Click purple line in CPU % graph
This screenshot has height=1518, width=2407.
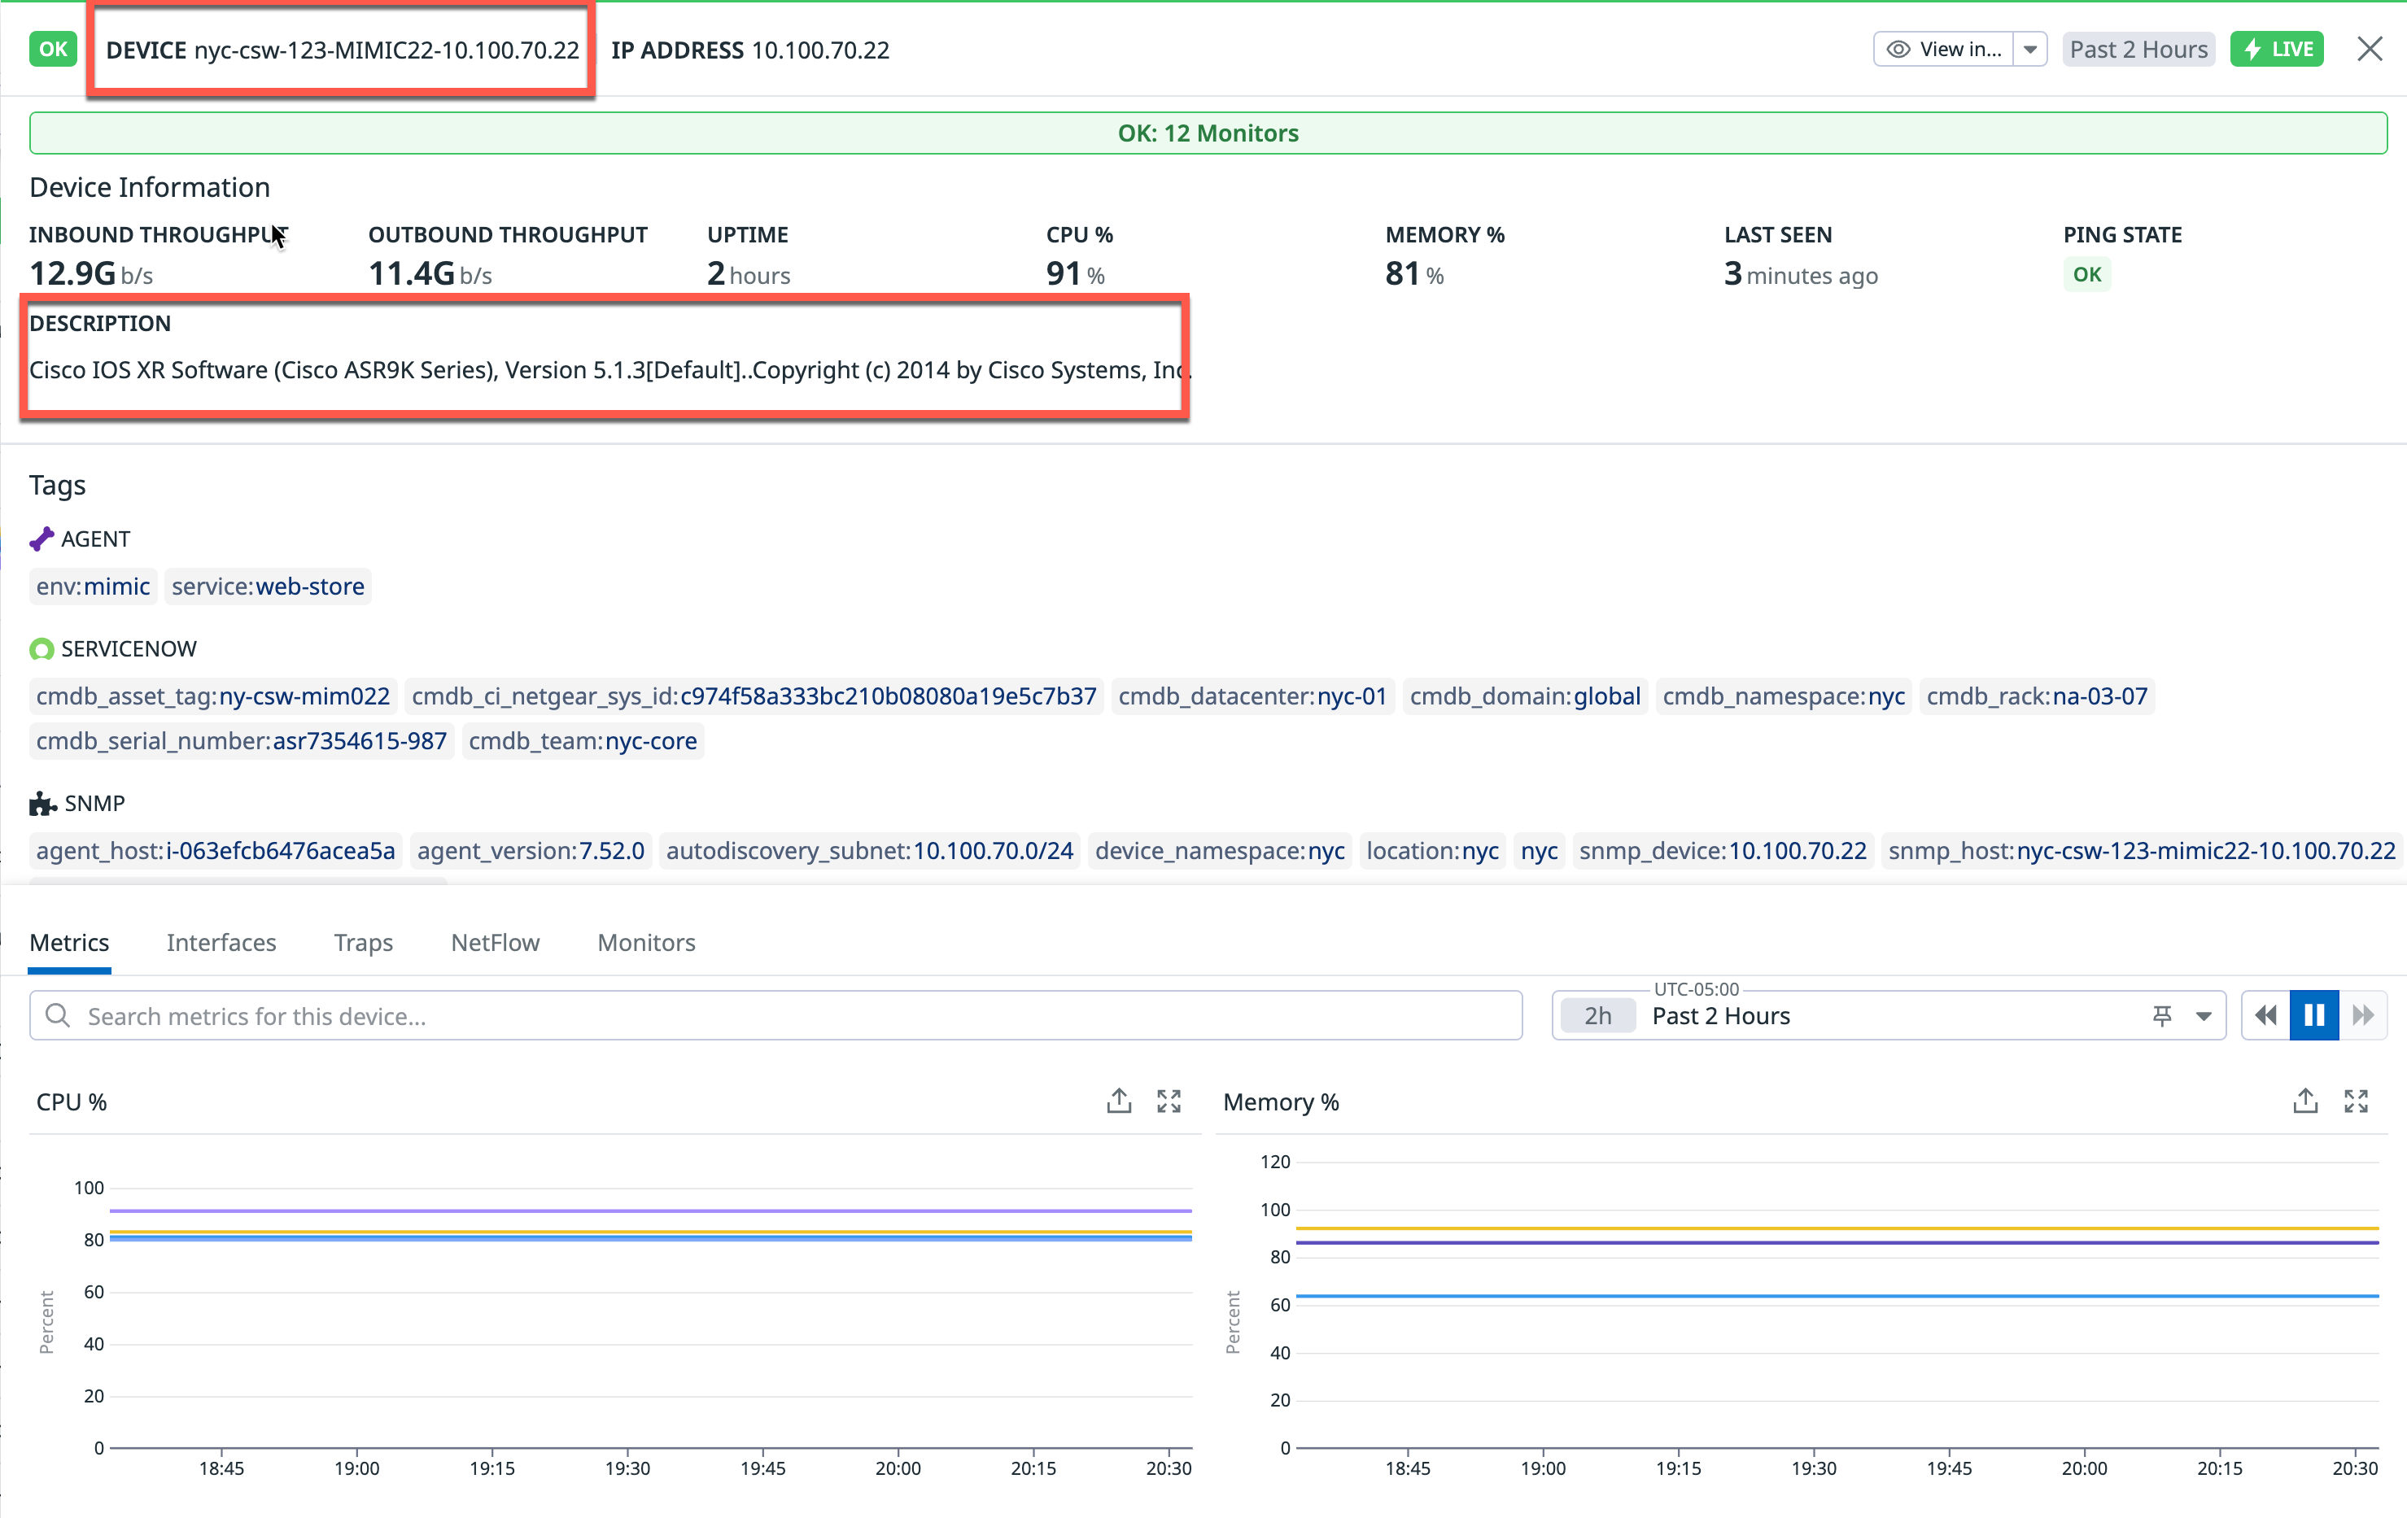[x=649, y=1210]
